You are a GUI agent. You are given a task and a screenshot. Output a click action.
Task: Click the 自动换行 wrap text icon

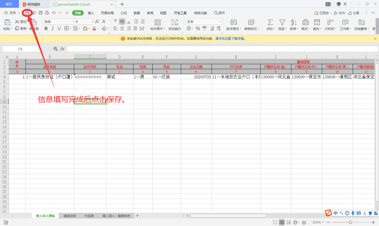tap(174, 22)
